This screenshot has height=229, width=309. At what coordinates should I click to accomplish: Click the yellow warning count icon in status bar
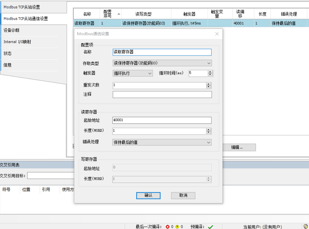(x=177, y=227)
